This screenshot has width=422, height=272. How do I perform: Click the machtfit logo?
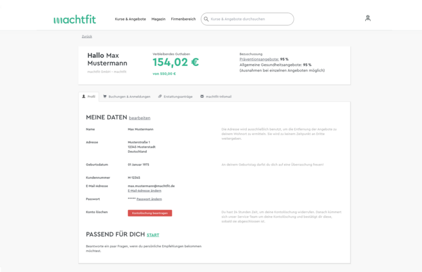click(74, 19)
